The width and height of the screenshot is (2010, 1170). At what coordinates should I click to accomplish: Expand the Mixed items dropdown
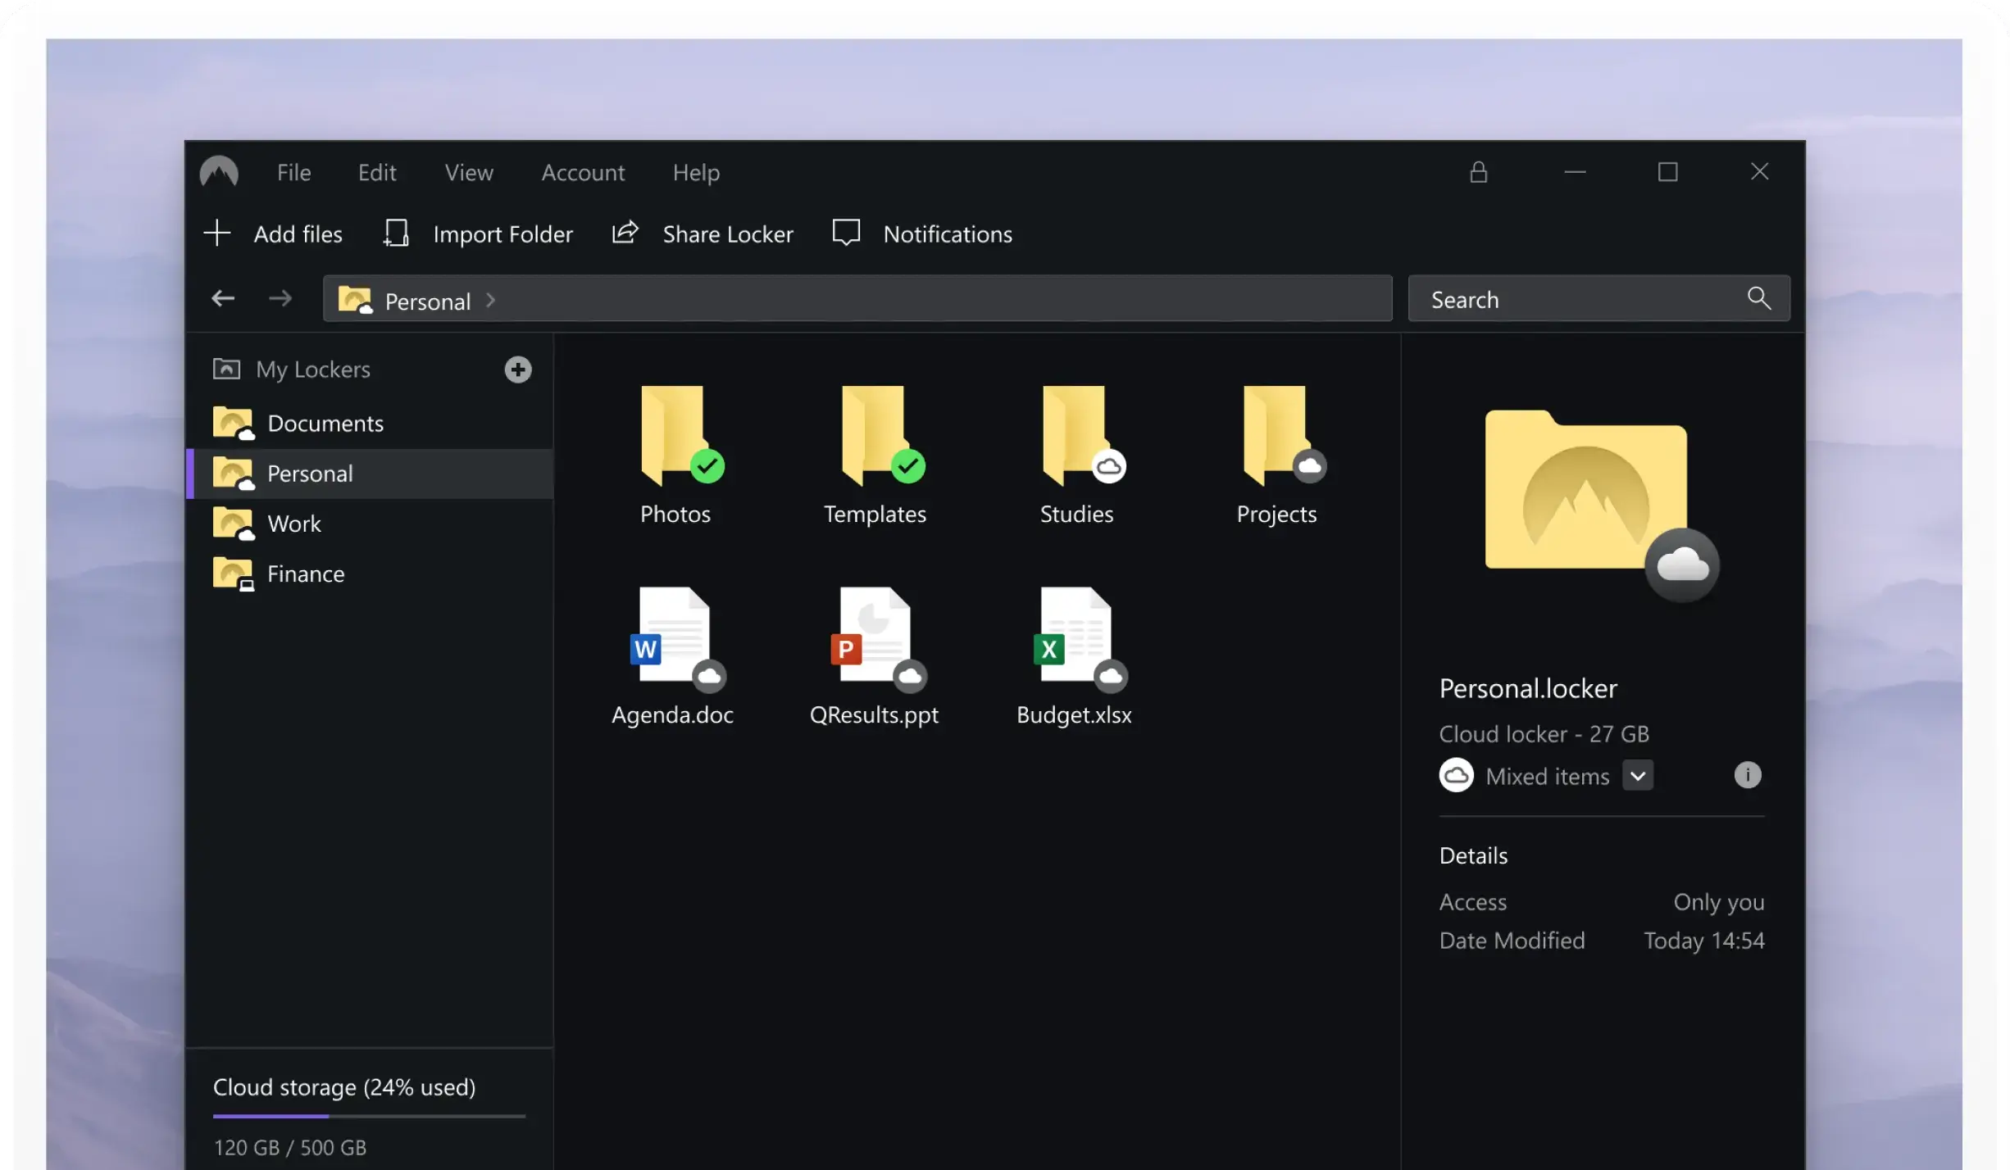point(1638,774)
